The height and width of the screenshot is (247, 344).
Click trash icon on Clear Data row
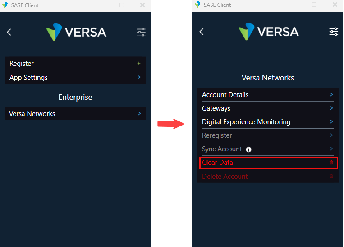[x=331, y=163]
